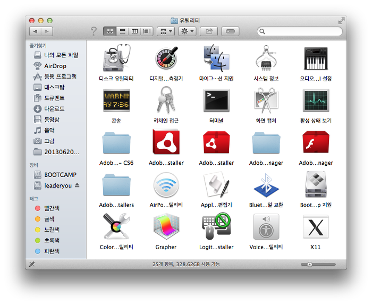Eject the leaderyou volume
The width and height of the screenshot is (372, 305).
pyautogui.click(x=77, y=185)
